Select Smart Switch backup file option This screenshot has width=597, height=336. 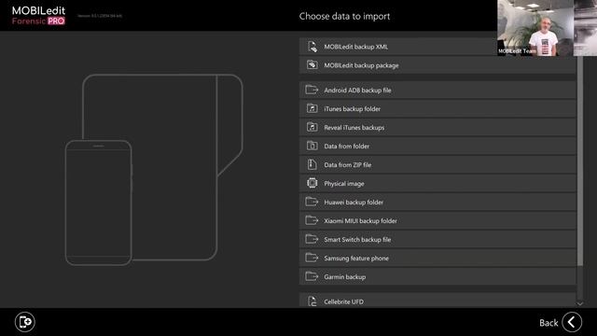(x=437, y=239)
